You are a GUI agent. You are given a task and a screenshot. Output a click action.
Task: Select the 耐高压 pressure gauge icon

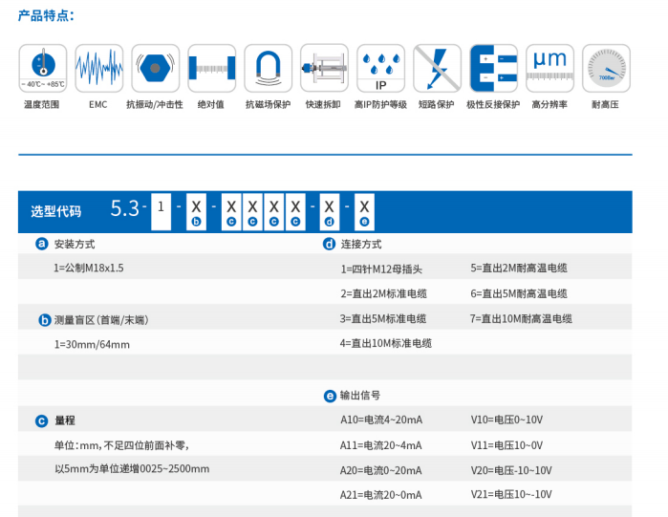(606, 68)
